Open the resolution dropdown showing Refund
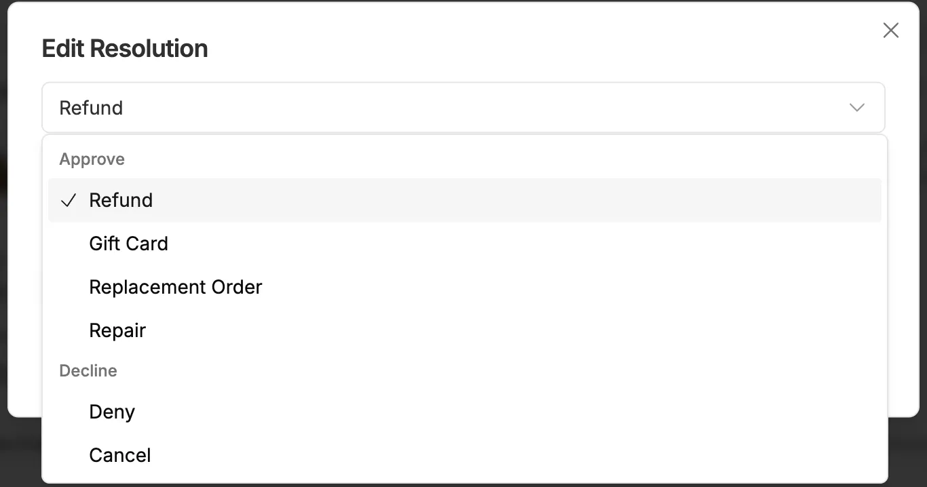Viewport: 927px width, 487px height. pos(463,107)
